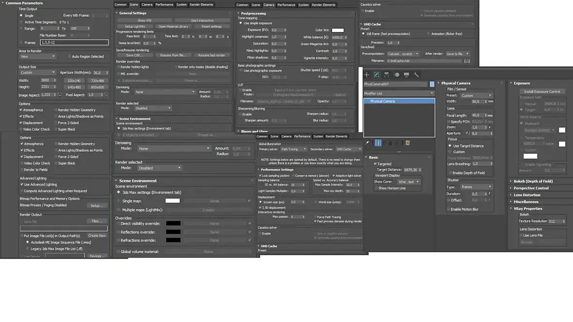Image resolution: width=573 pixels, height=322 pixels.
Task: Click the Pin Stack icon below modifier stack
Action: coord(367,143)
